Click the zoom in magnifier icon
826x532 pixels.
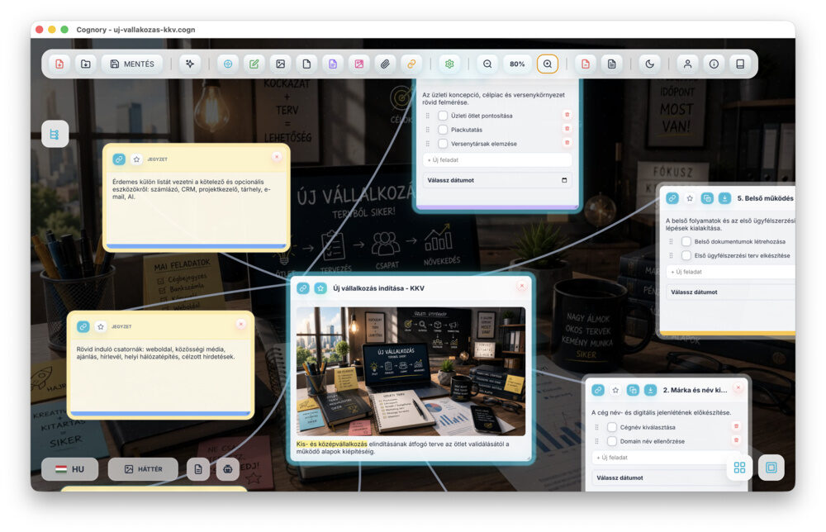(x=548, y=64)
